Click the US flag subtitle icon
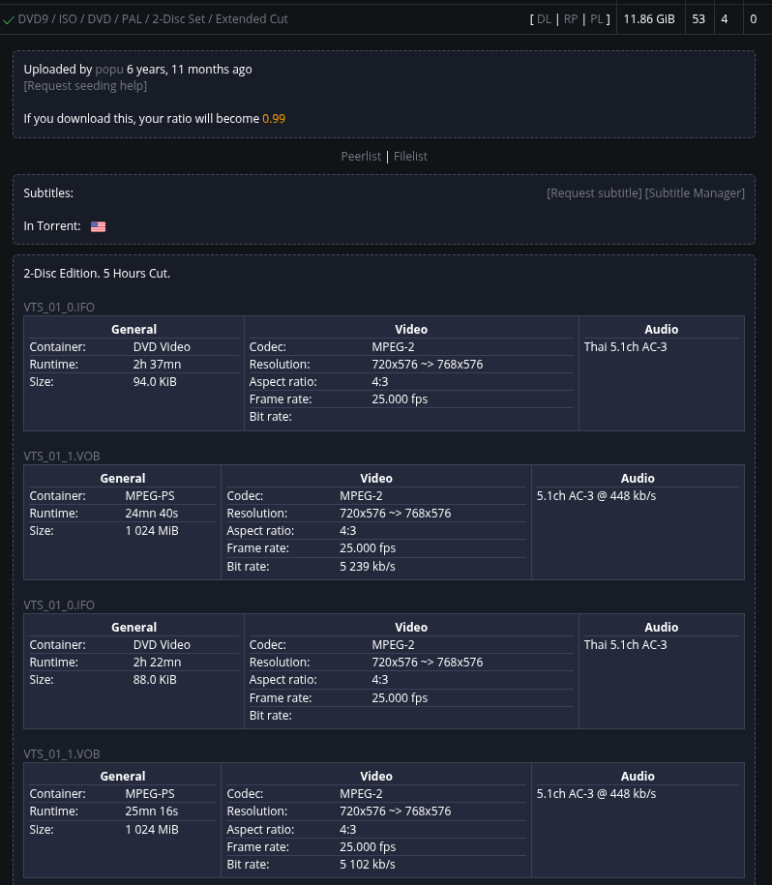This screenshot has width=772, height=885. point(99,226)
